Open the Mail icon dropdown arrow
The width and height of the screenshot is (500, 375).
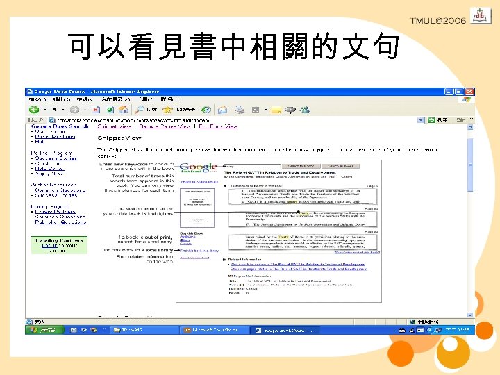tap(231, 110)
